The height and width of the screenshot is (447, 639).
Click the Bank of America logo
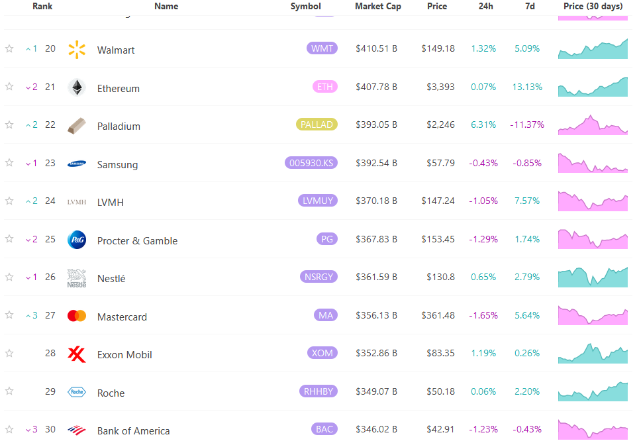point(77,430)
